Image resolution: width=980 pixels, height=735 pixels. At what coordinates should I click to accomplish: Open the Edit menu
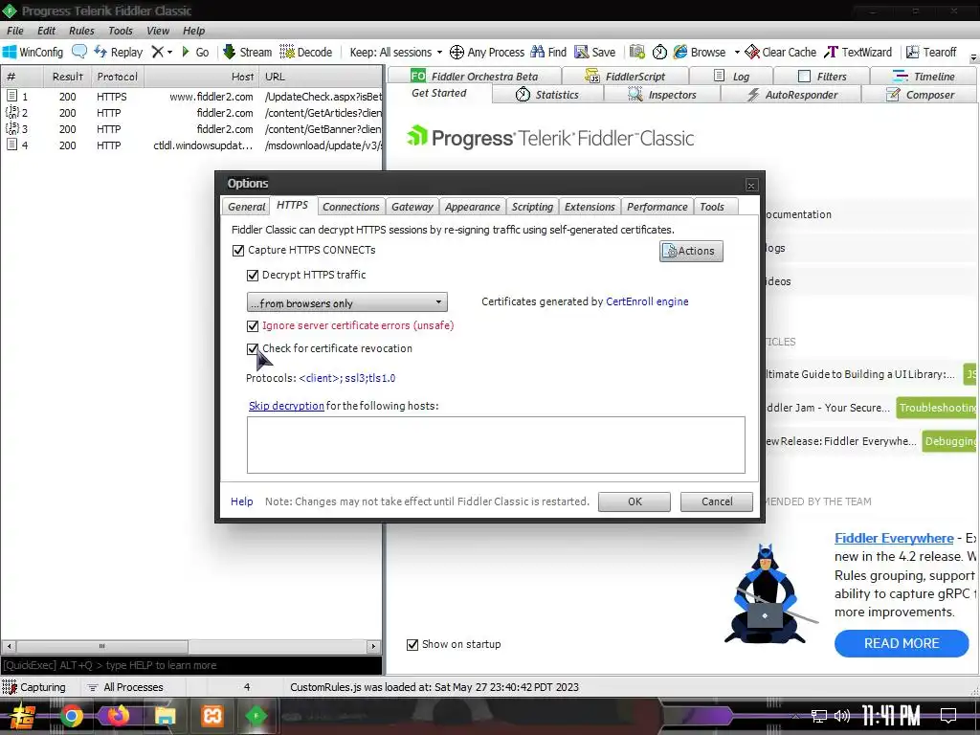tap(46, 31)
